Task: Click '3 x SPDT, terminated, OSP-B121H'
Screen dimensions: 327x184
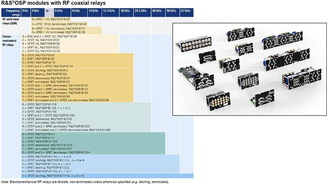Action: click(x=47, y=145)
